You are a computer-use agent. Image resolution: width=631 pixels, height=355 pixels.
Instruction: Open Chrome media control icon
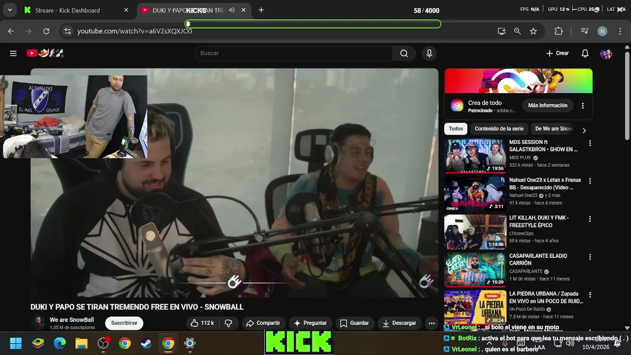[x=585, y=31]
